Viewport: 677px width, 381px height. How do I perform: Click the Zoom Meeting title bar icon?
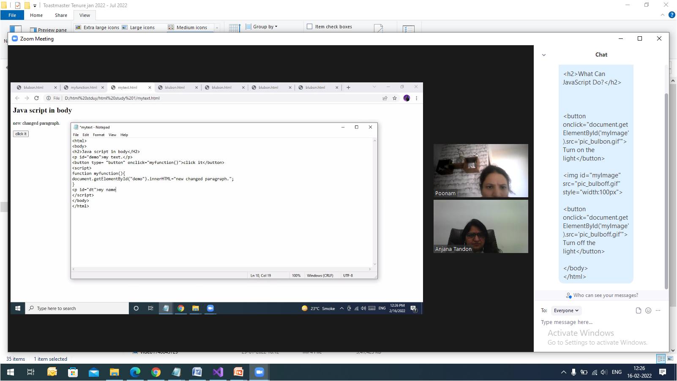point(15,38)
